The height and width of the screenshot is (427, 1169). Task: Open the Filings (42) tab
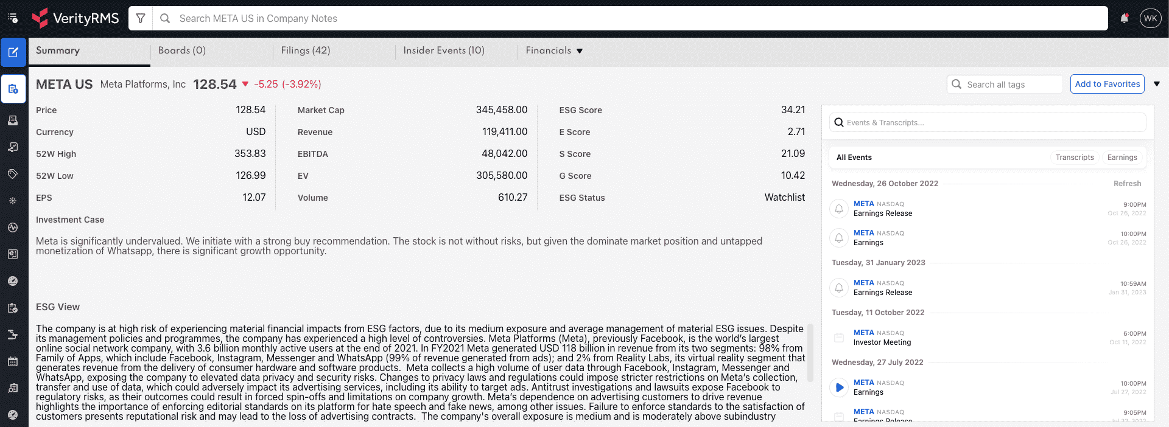[x=306, y=50]
